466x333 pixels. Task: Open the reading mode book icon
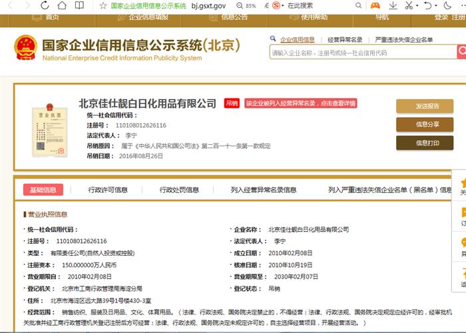pos(79,5)
